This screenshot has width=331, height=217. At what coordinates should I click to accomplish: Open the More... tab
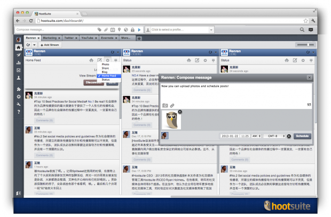click(x=125, y=38)
